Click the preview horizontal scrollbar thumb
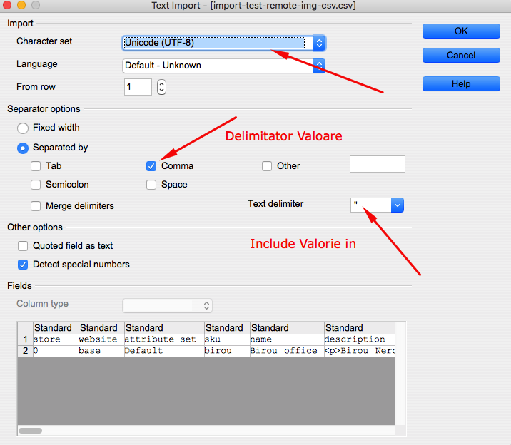Image resolution: width=511 pixels, height=445 pixels. [x=30, y=431]
